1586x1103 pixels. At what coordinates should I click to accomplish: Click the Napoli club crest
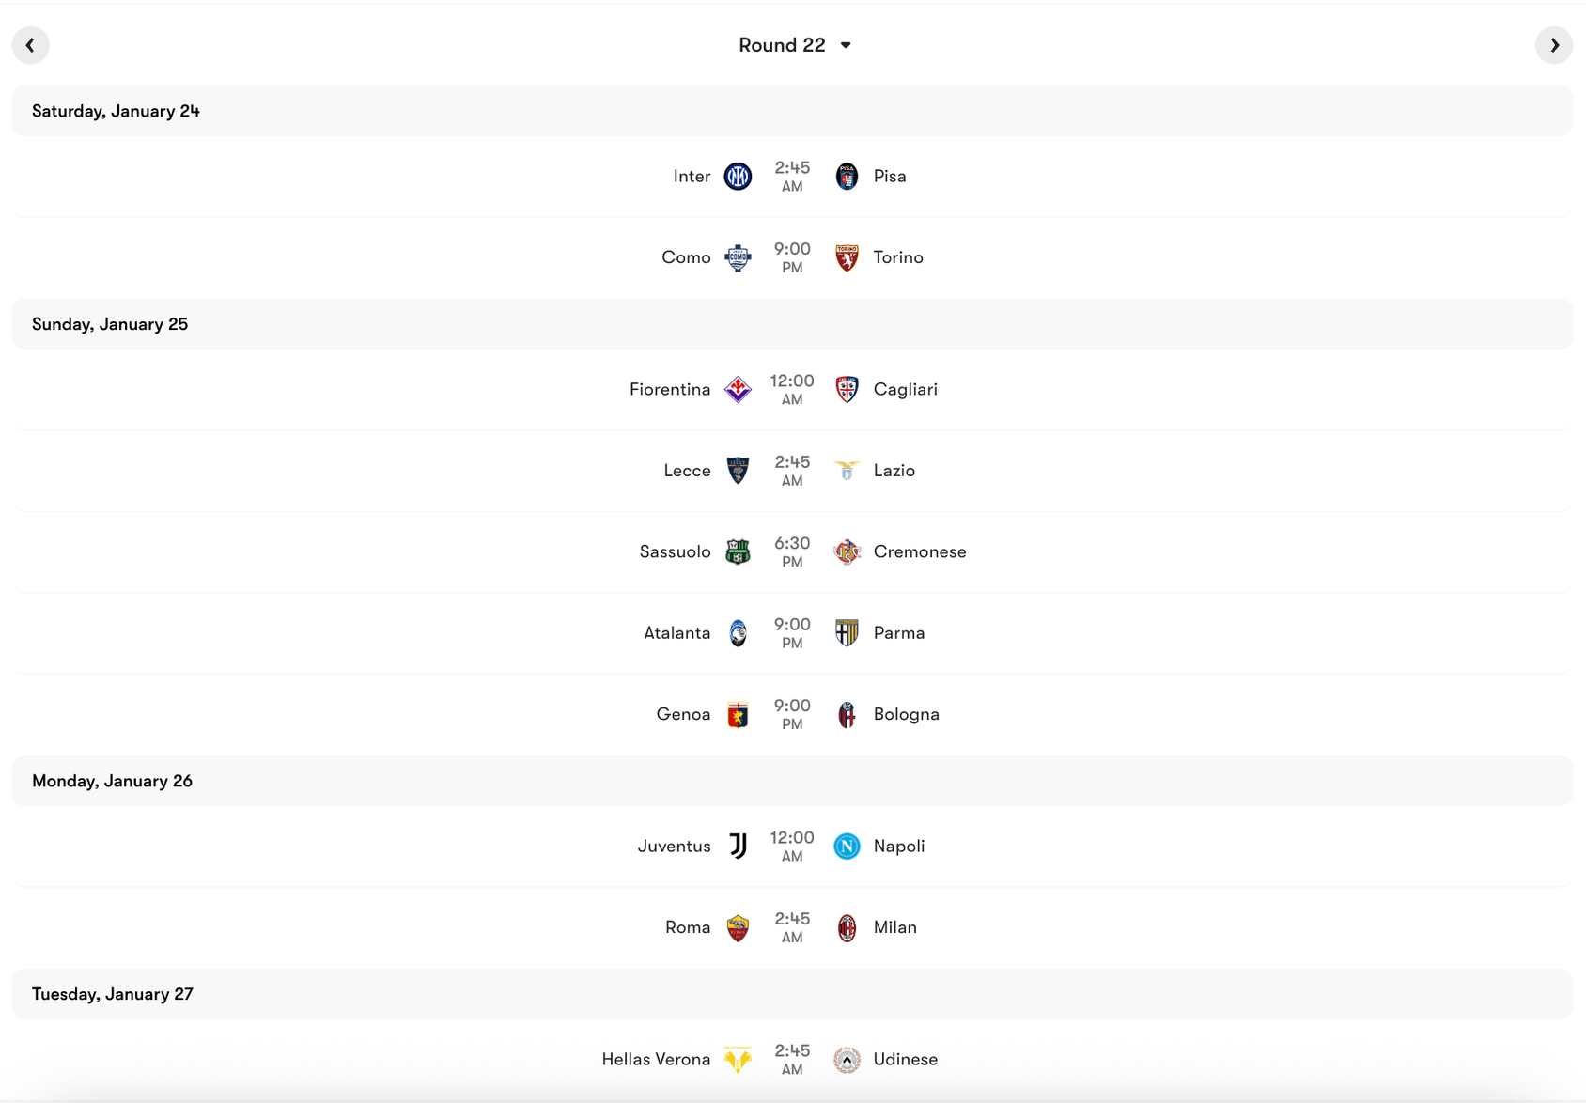(847, 846)
